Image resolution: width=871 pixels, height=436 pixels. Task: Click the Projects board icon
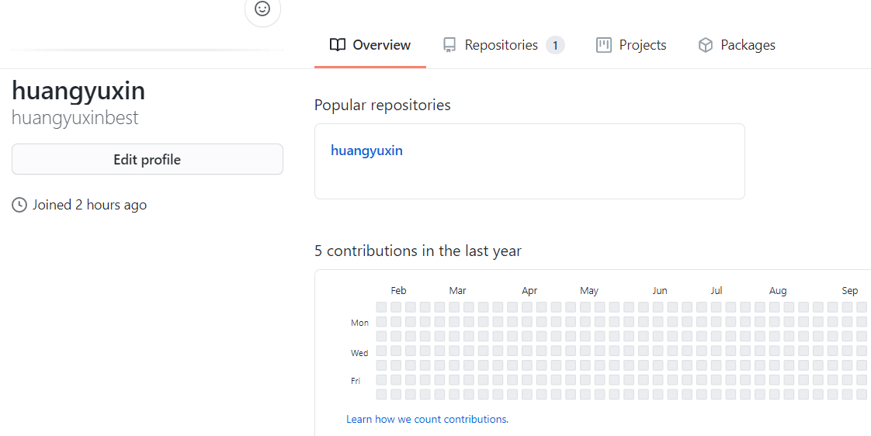coord(604,45)
